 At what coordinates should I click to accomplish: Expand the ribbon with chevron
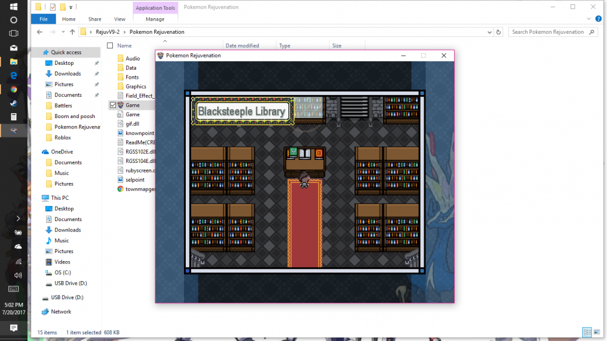(x=589, y=19)
